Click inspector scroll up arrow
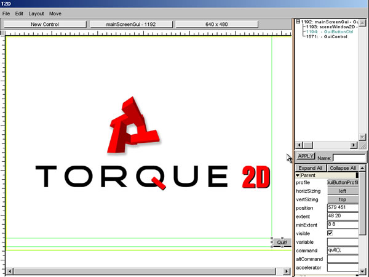The height and width of the screenshot is (277, 369). [x=362, y=168]
